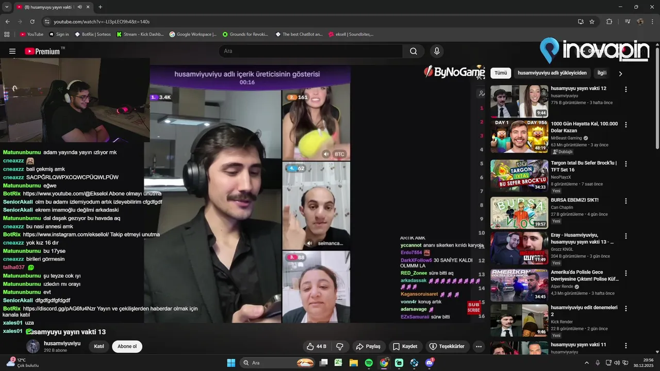
Task: Open more actions menu beside Teşekkürler
Action: click(478, 346)
